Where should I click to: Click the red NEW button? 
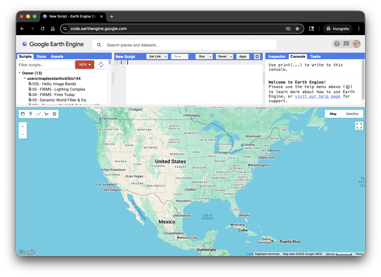[85, 65]
